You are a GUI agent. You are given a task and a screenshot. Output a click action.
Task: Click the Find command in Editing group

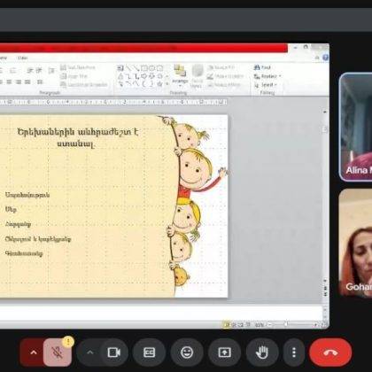point(262,67)
